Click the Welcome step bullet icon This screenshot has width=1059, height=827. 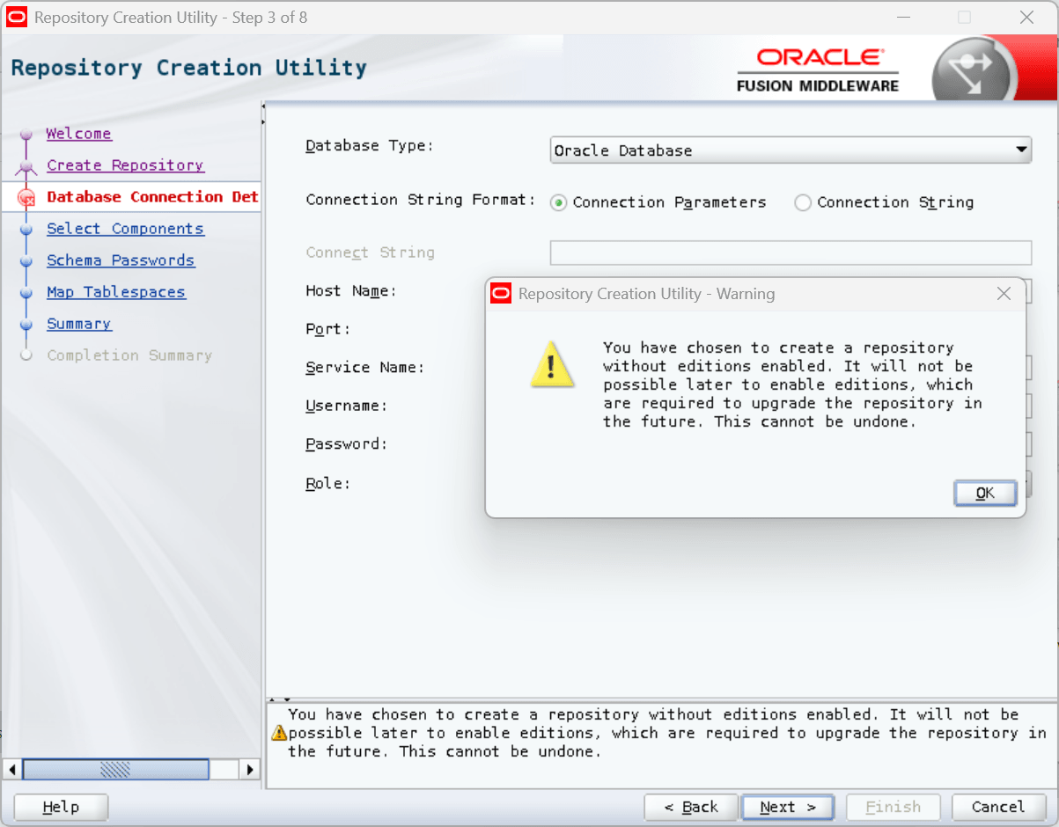click(26, 134)
